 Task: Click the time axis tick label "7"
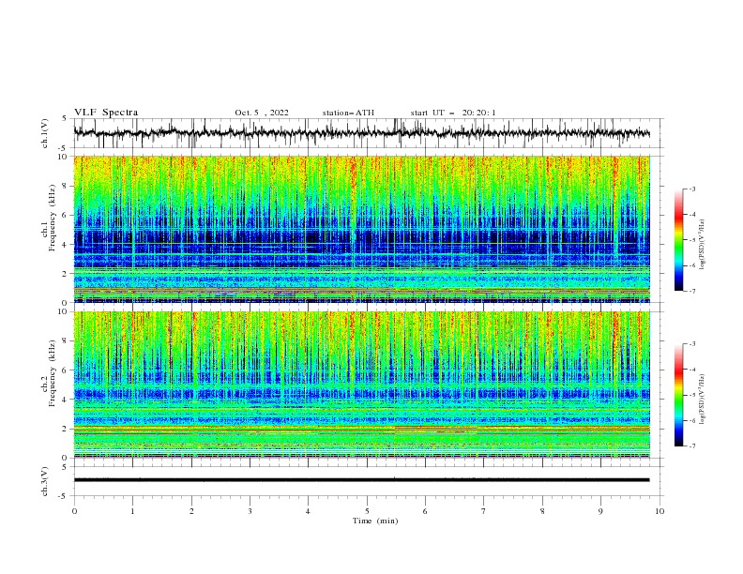(x=484, y=511)
